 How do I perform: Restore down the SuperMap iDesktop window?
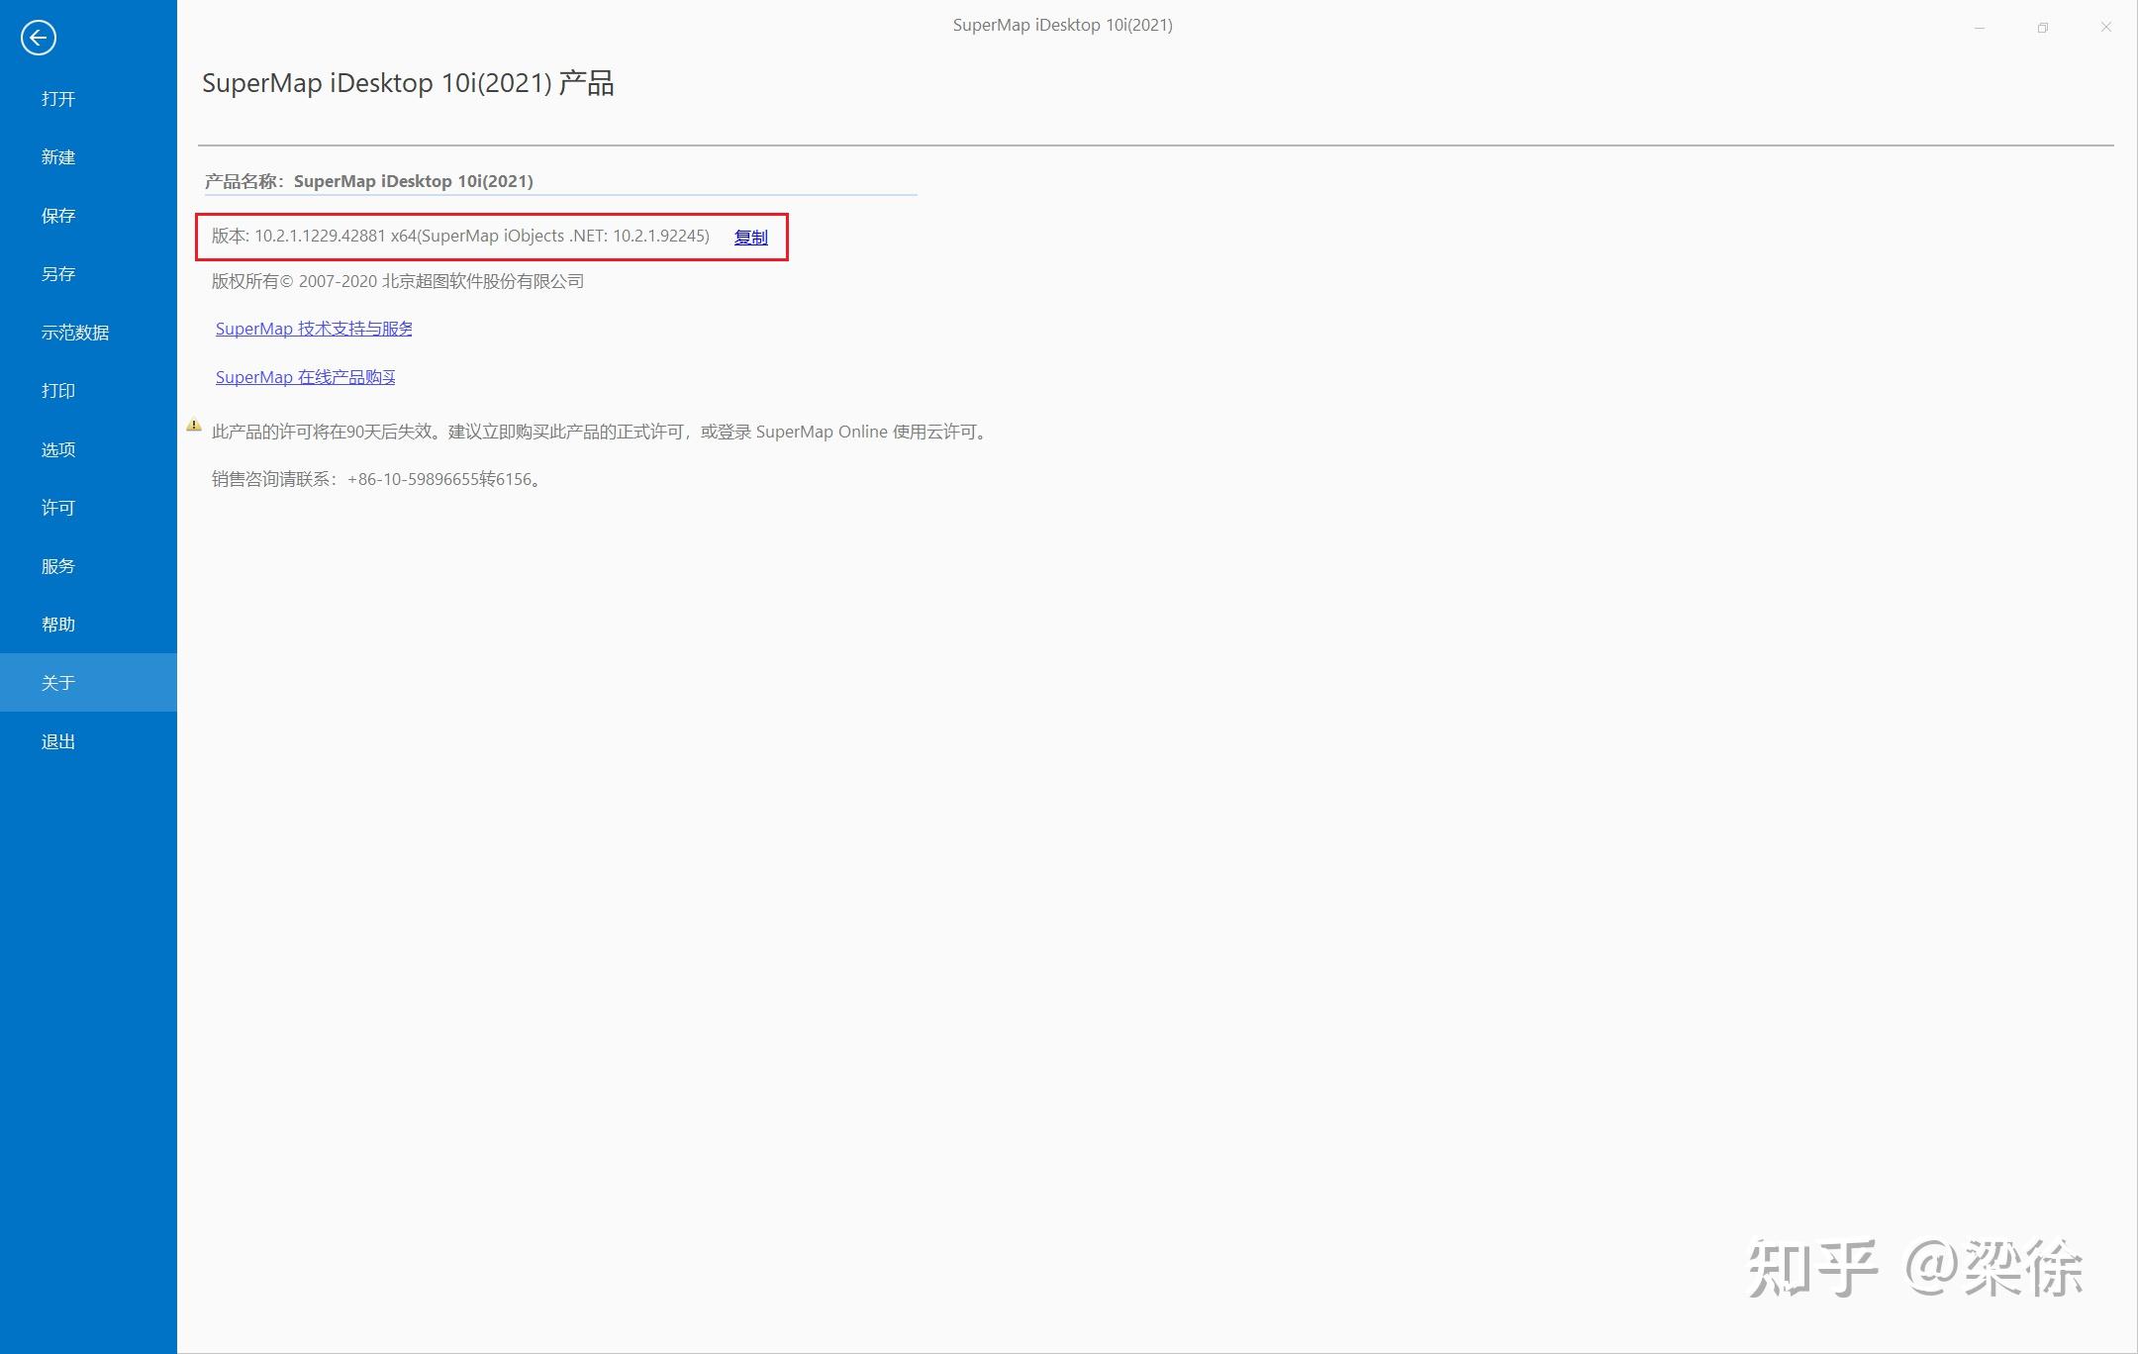coord(2043,28)
